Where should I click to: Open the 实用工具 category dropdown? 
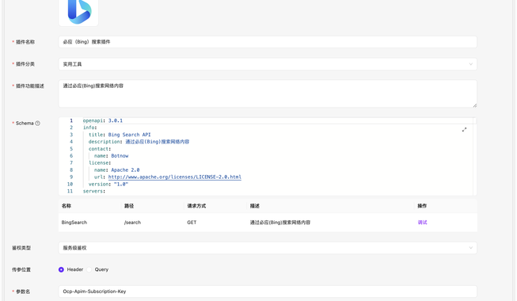268,64
